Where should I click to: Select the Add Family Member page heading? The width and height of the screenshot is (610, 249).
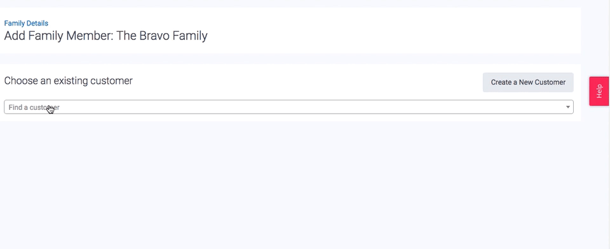105,36
